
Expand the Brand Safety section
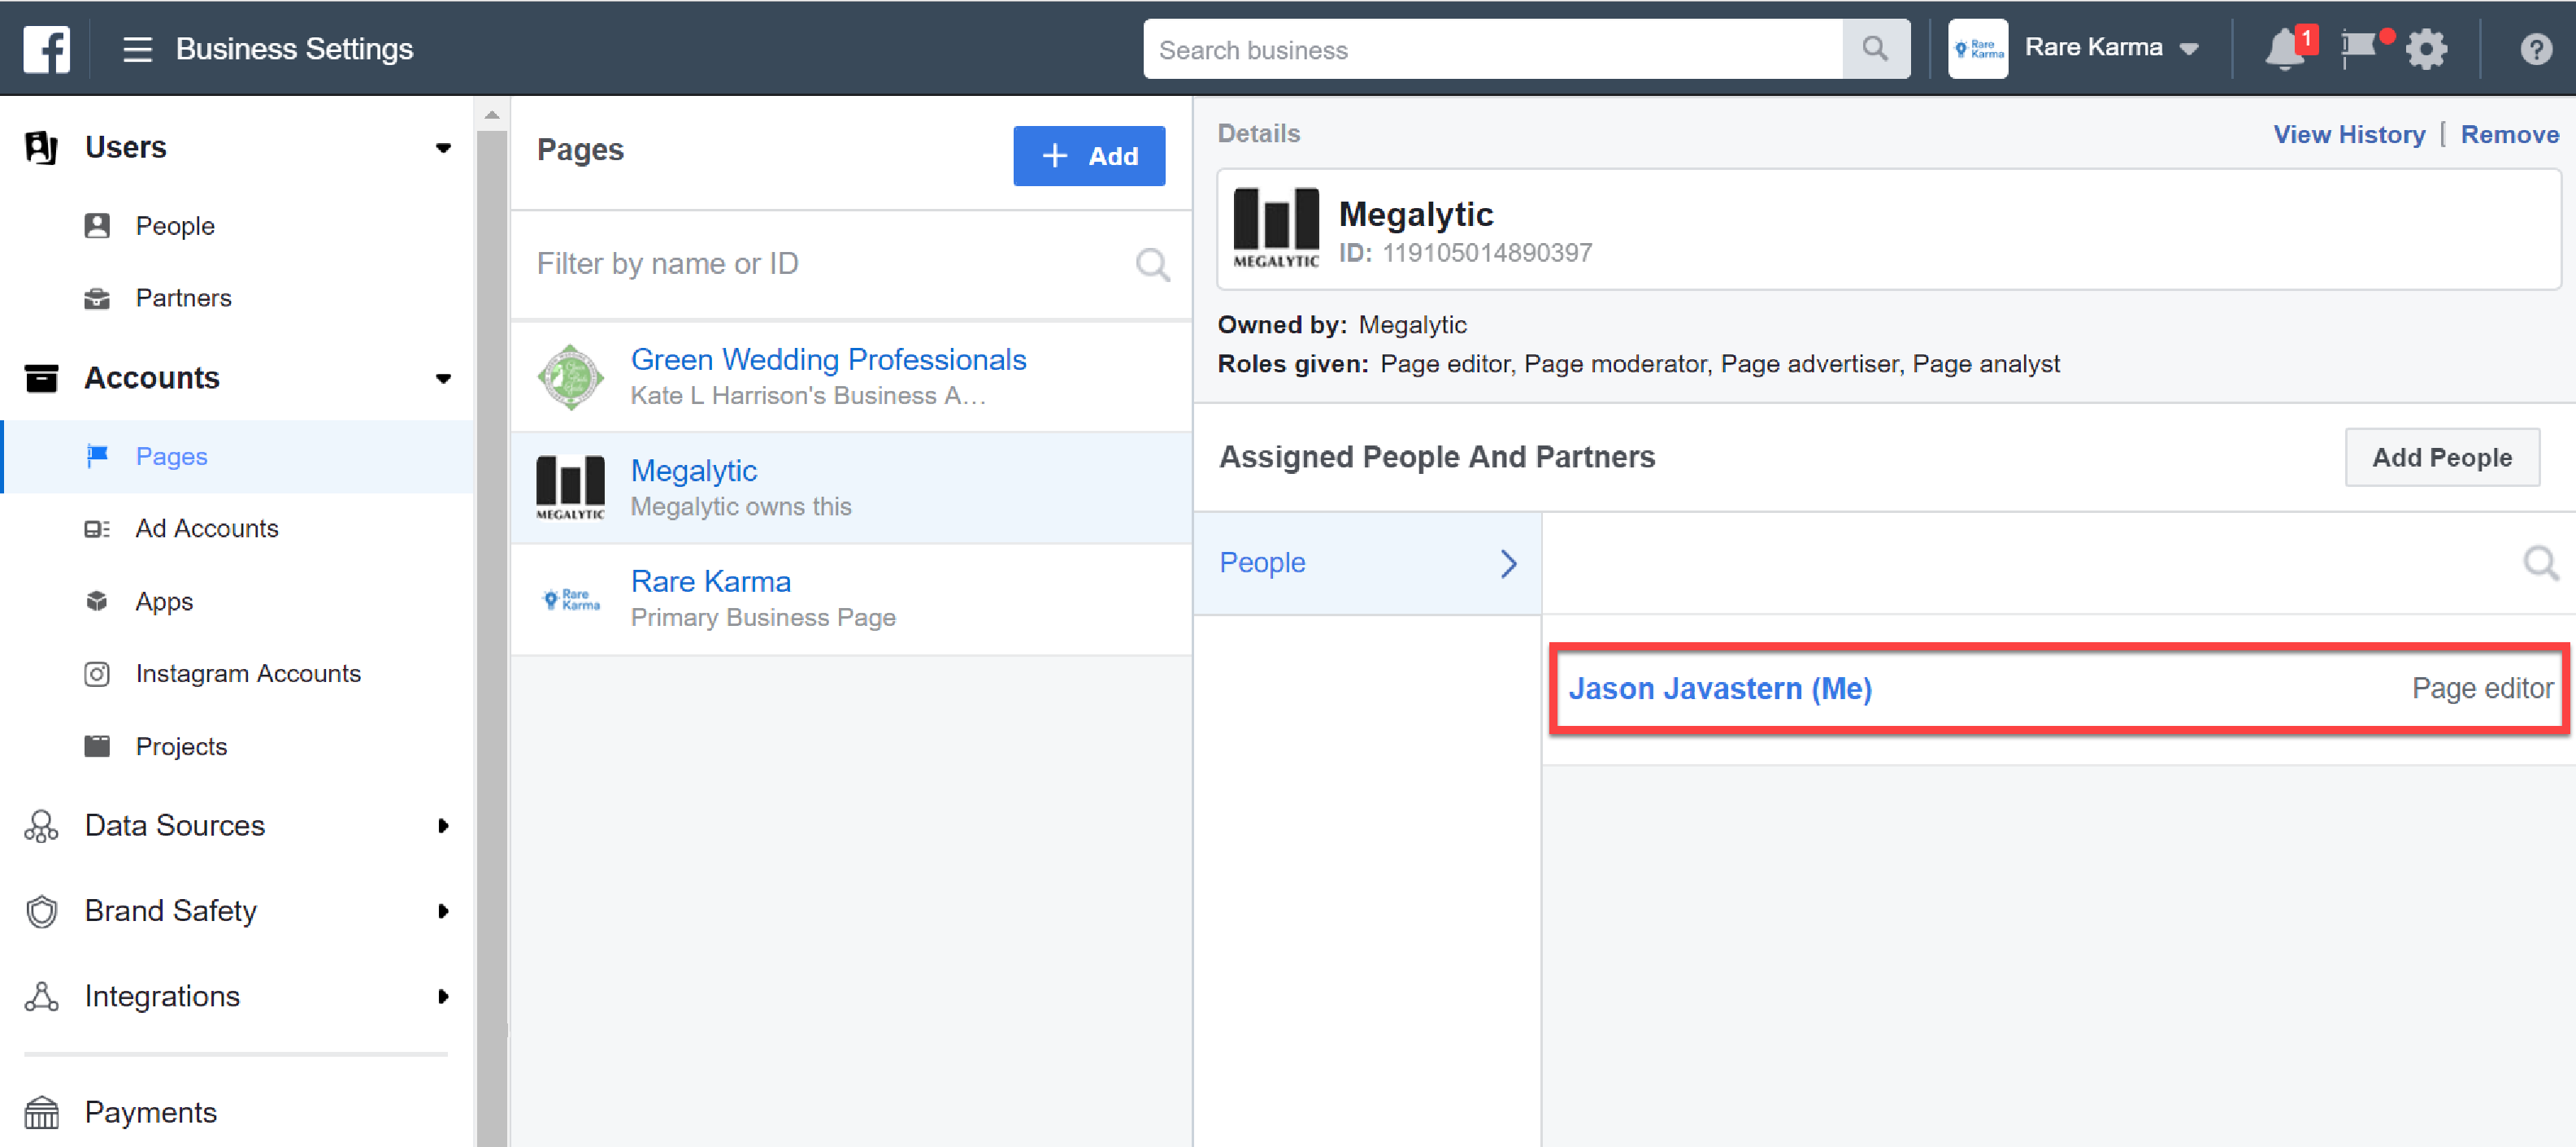pyautogui.click(x=443, y=911)
